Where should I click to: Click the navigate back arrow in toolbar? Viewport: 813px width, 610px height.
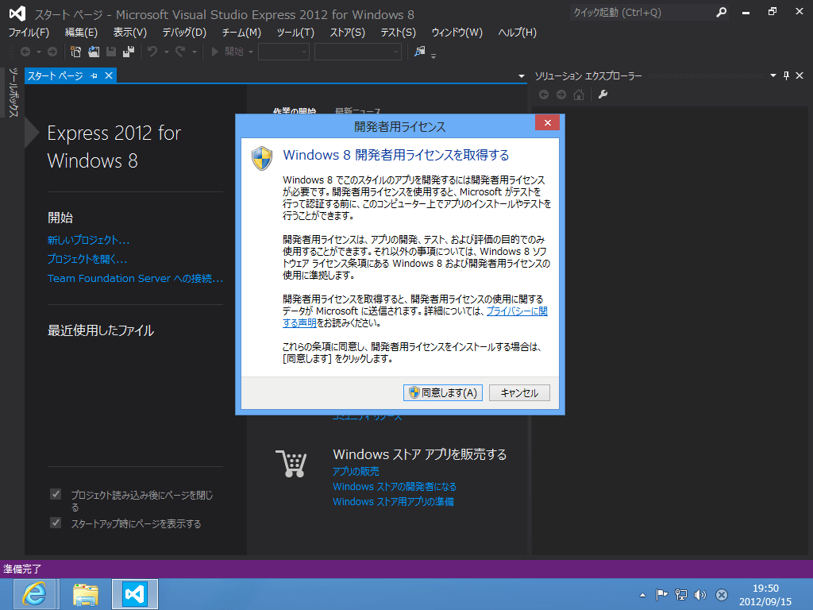[25, 52]
